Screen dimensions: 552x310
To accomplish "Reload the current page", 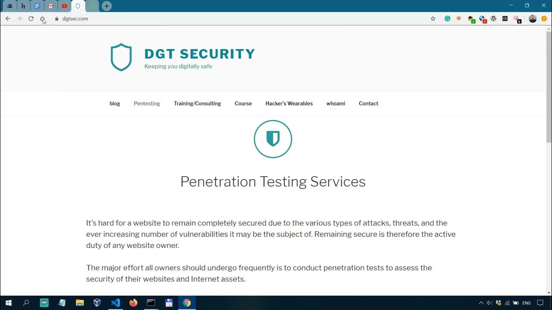I will click(x=31, y=19).
